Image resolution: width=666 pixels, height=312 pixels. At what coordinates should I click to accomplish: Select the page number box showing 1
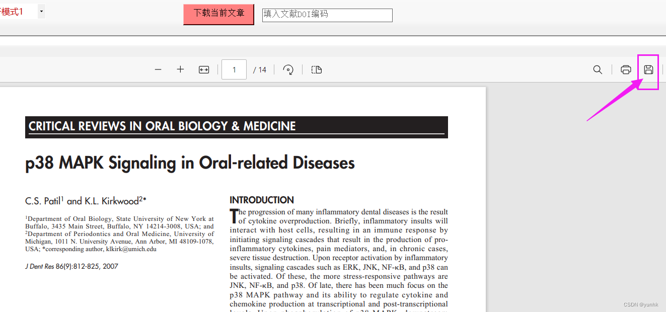click(x=234, y=69)
